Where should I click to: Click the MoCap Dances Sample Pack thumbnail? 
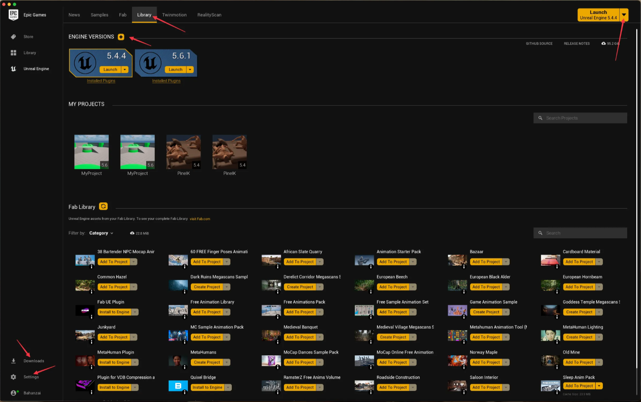click(271, 361)
